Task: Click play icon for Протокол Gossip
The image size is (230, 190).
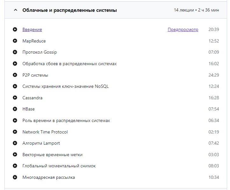Action: 15,52
